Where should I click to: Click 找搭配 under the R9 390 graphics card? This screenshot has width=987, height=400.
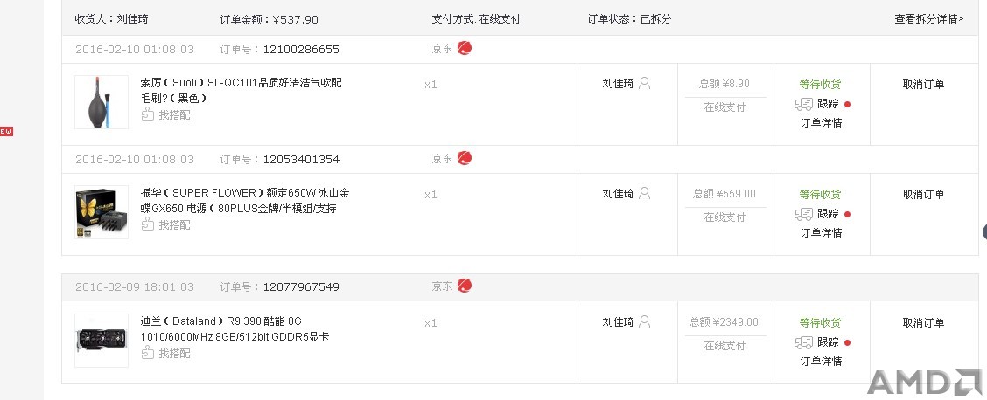click(x=166, y=353)
